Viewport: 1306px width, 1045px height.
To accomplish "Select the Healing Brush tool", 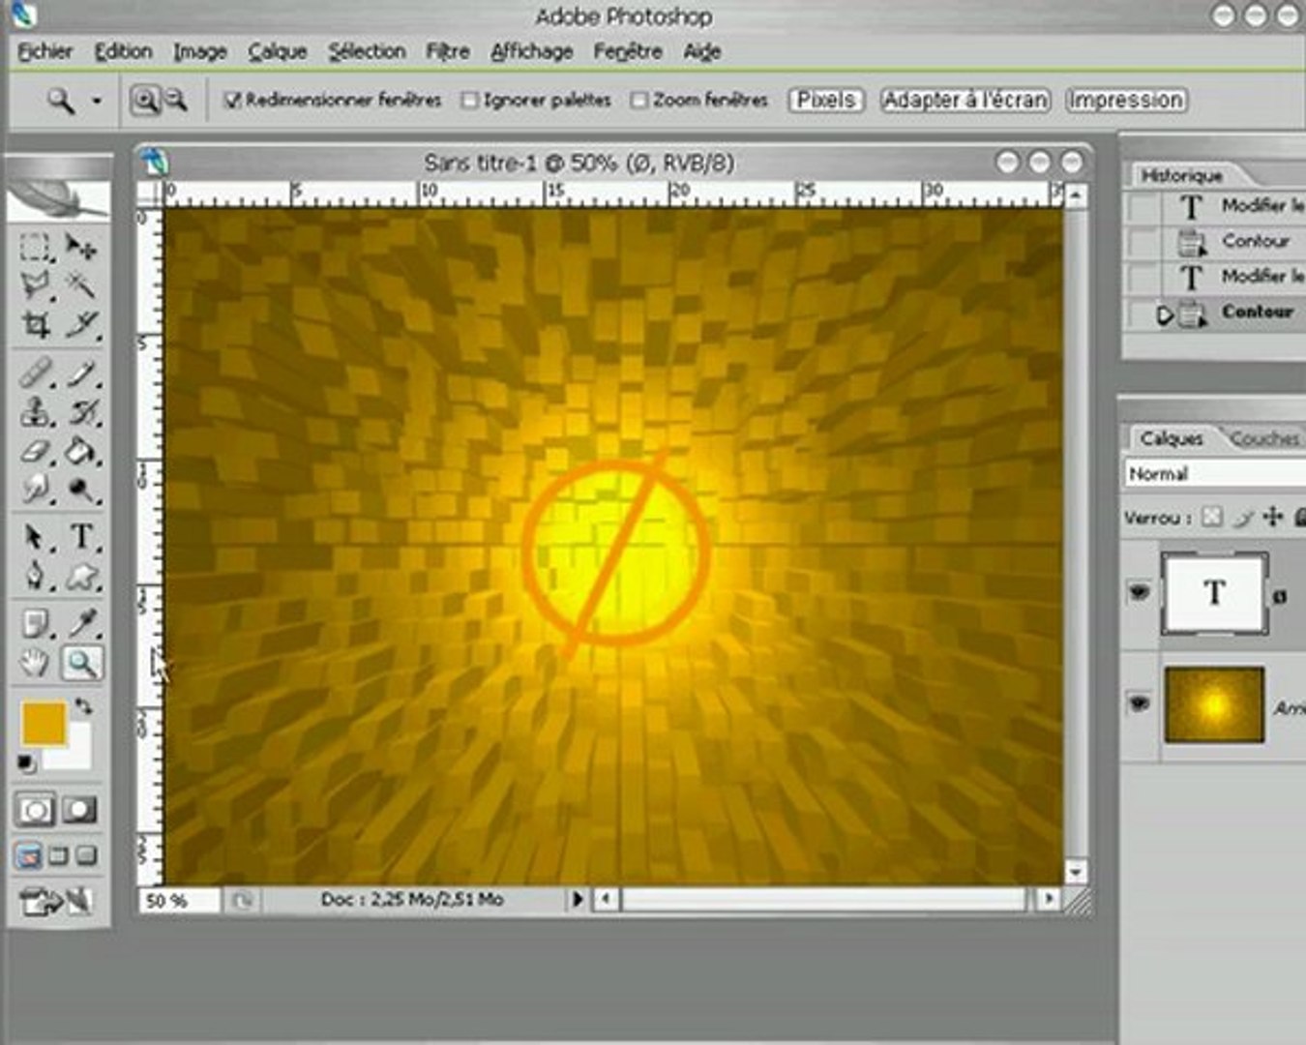I will click(x=35, y=372).
